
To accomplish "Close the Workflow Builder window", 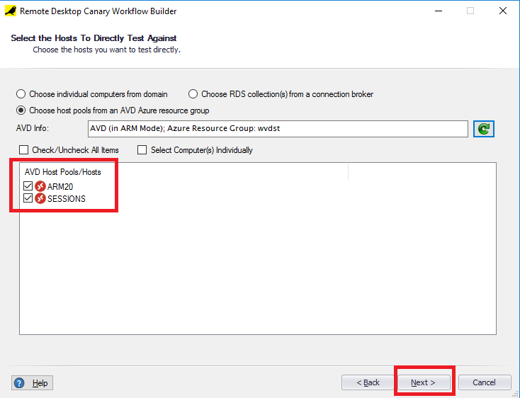I will (x=503, y=11).
